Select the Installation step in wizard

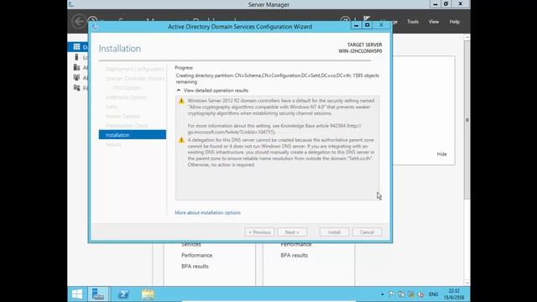(133, 135)
